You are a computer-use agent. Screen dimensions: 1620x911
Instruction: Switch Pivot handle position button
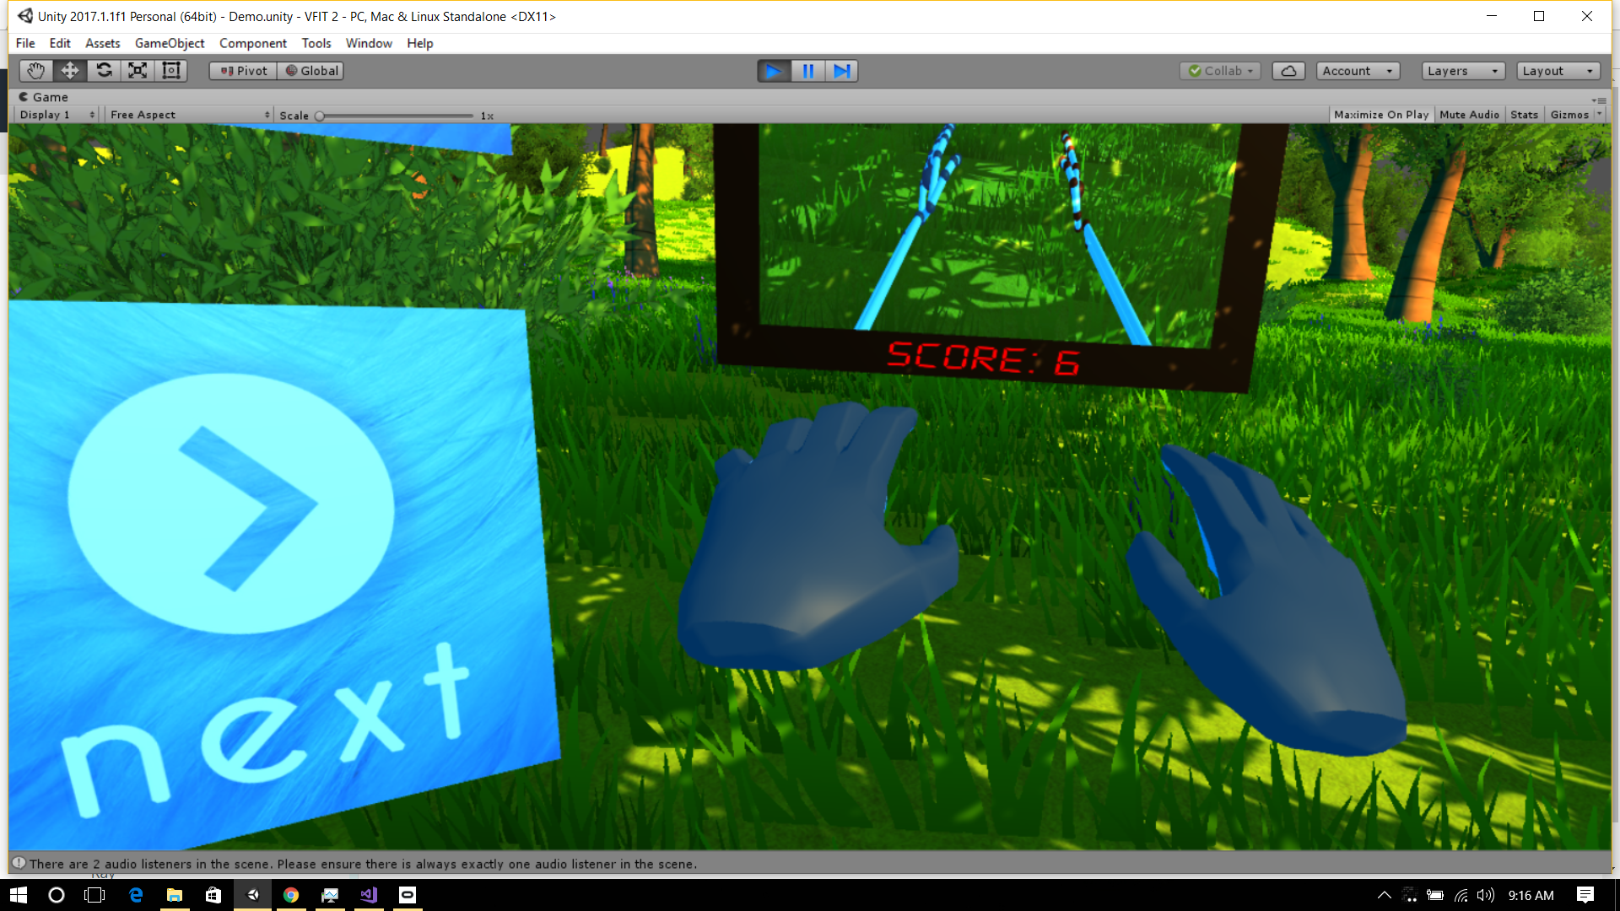243,71
